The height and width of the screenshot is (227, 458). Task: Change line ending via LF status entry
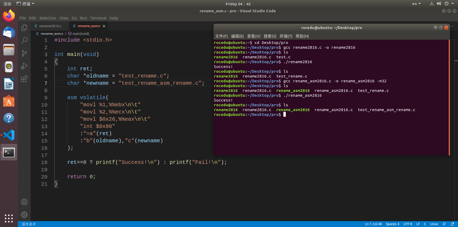[x=418, y=224]
